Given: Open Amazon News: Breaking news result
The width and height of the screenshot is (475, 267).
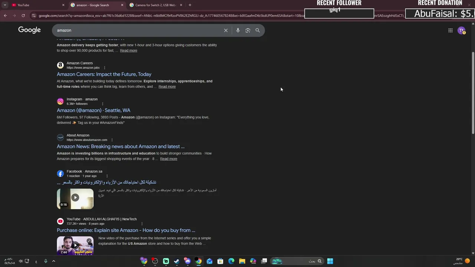Looking at the screenshot, I should tap(121, 146).
